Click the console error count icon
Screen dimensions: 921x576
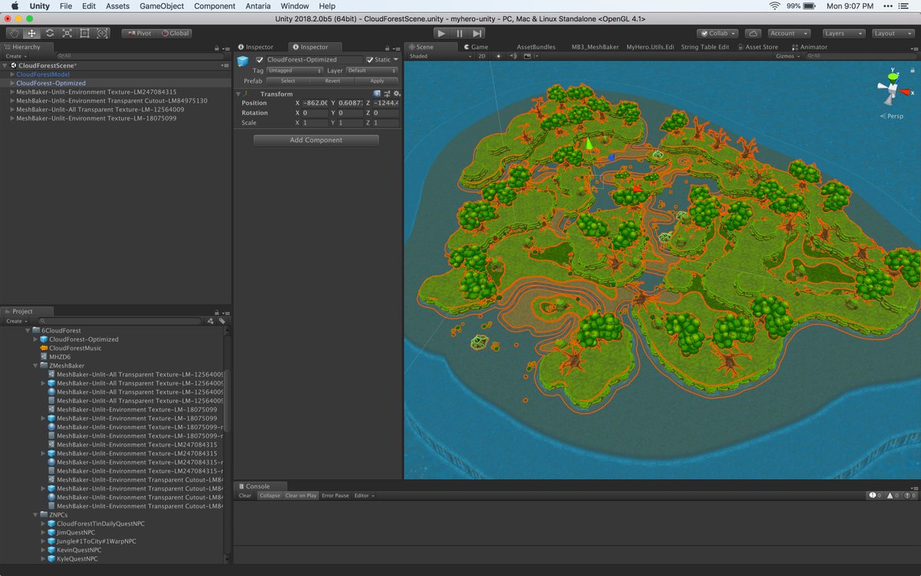(909, 495)
